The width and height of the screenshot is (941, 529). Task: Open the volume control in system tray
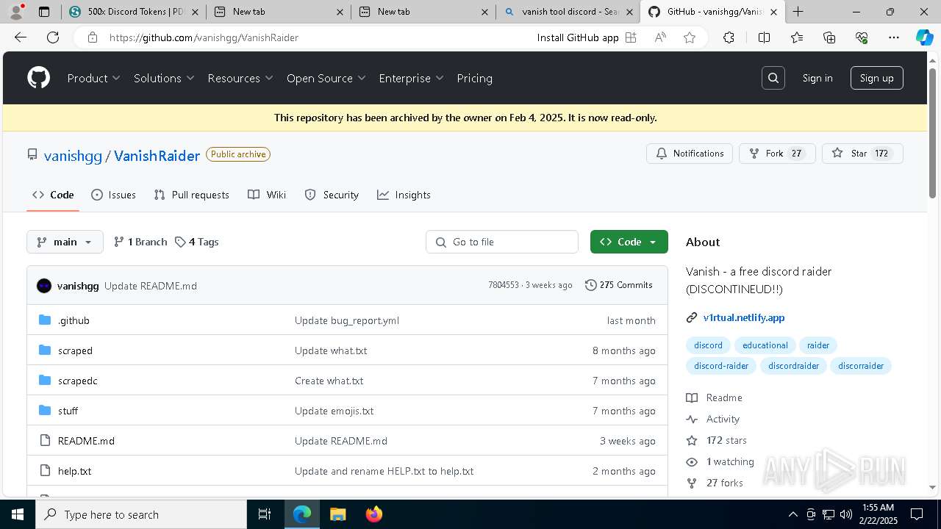click(x=845, y=514)
